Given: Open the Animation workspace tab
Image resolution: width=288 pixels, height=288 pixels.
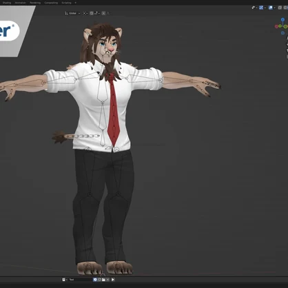Looking at the screenshot, I should click(x=21, y=3).
